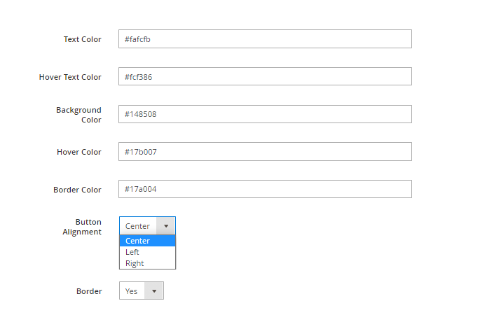Click the Yes value in Border select
Screen dimensions: 480x322
click(x=132, y=291)
